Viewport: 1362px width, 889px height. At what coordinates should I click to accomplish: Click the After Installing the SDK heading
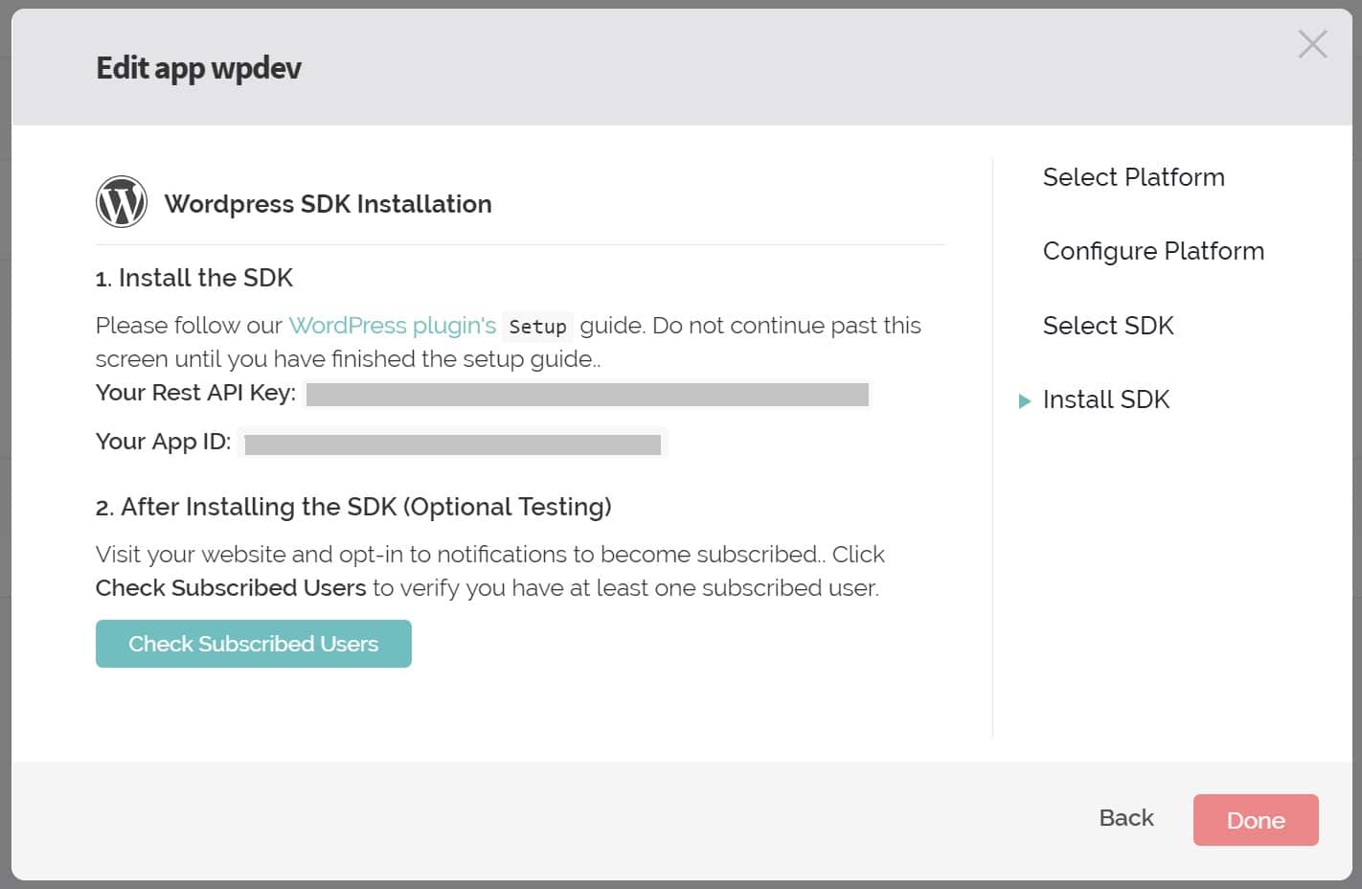pos(353,507)
